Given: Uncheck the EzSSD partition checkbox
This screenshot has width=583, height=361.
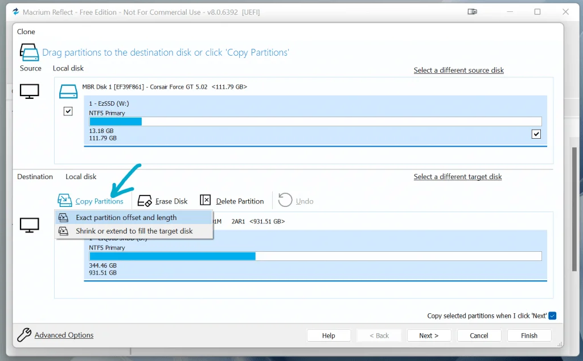Looking at the screenshot, I should [x=536, y=134].
